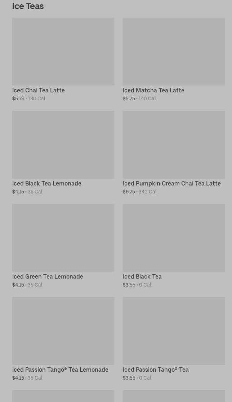This screenshot has height=402, width=232.
Task: Click the Ice Teas section heading
Action: click(28, 6)
